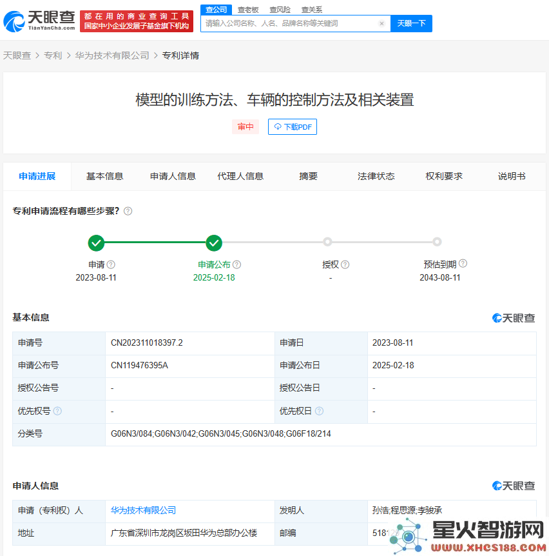Screen dimensions: 549x556
Task: Select the 查老板 search tab
Action: coord(248,10)
